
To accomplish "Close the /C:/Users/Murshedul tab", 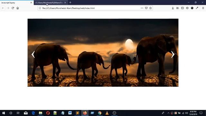I will [x=65, y=3].
